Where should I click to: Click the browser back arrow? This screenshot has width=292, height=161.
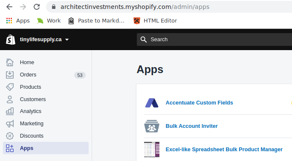pyautogui.click(x=9, y=7)
